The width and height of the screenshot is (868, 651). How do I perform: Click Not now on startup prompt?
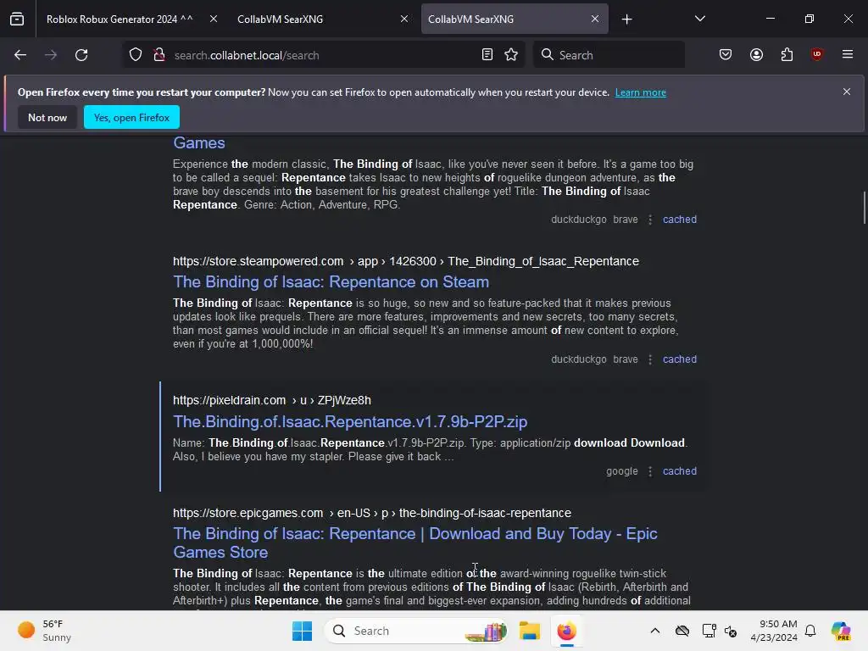click(47, 117)
